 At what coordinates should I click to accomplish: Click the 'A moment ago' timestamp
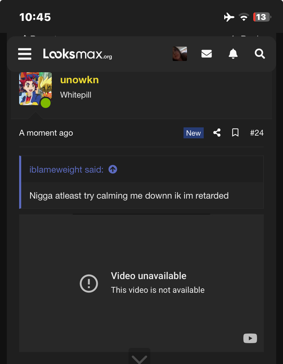tap(46, 133)
